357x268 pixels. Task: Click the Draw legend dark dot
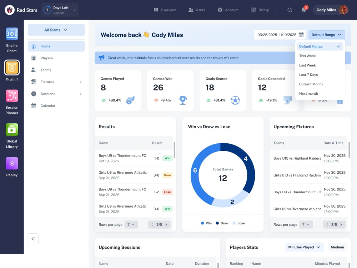(x=217, y=223)
